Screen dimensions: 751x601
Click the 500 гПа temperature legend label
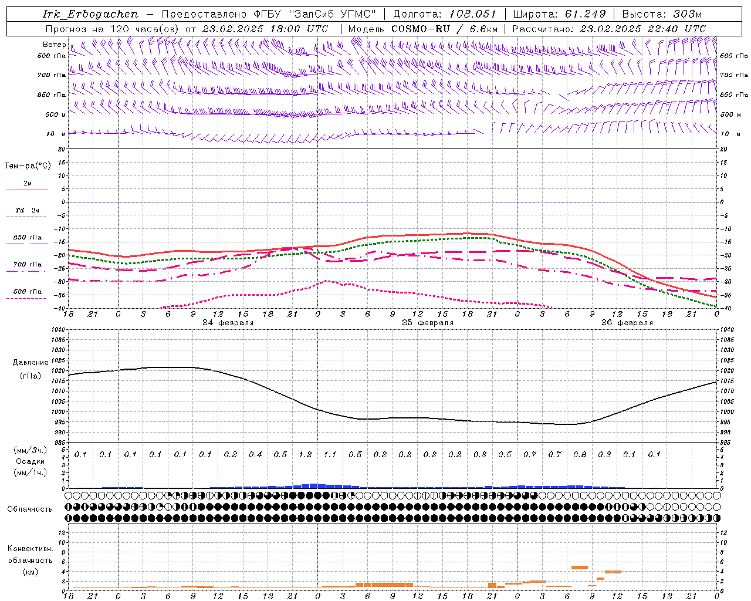click(28, 292)
